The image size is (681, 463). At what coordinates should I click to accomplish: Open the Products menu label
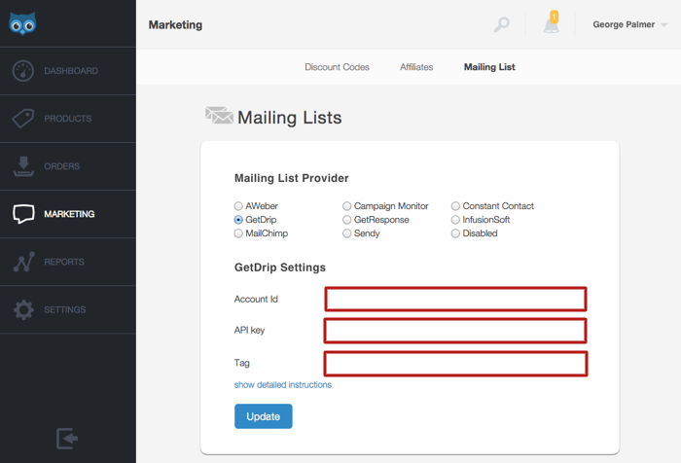(68, 119)
